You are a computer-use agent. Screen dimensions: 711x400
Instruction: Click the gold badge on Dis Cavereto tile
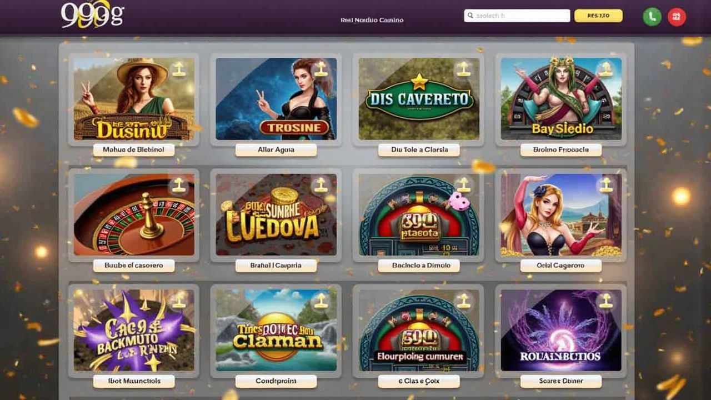click(463, 69)
